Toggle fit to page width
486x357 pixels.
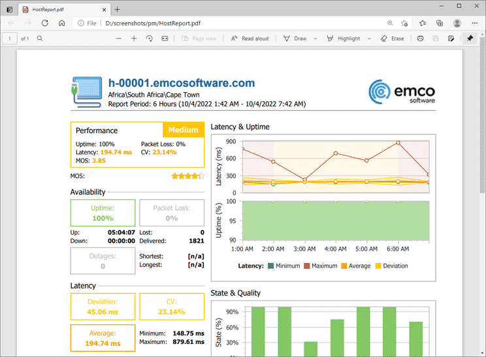click(x=165, y=39)
